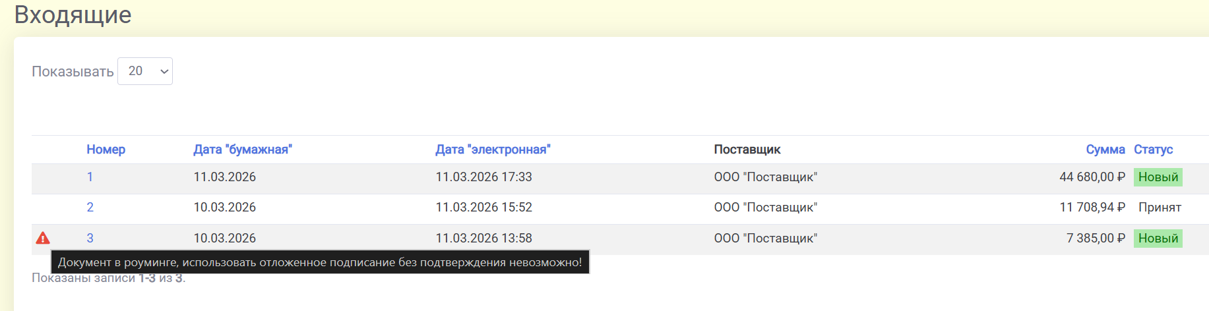The width and height of the screenshot is (1209, 311).
Task: Open document number 3
Action: coord(90,239)
